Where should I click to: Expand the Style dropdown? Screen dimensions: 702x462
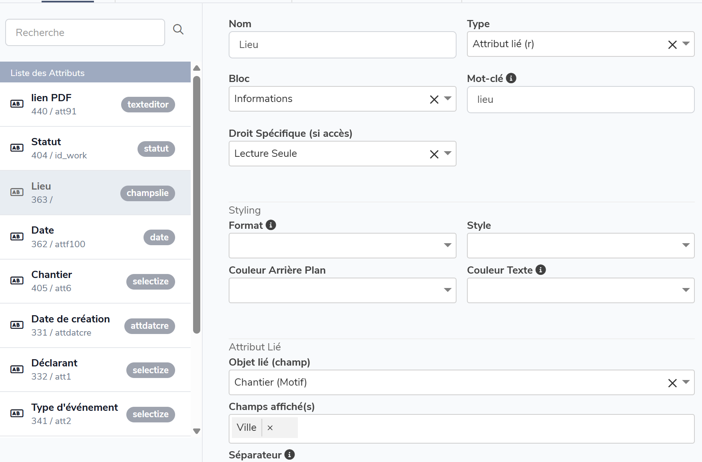[686, 245]
